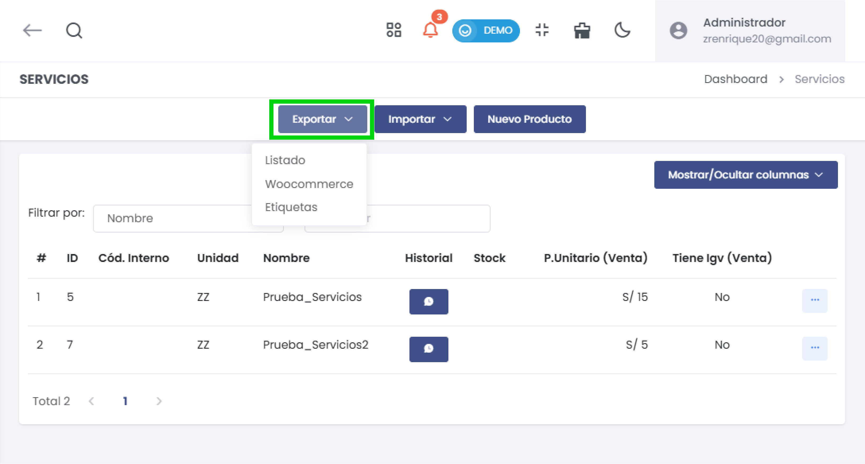Screen dimensions: 865x464
Task: Click the back arrow icon
Action: (x=33, y=30)
